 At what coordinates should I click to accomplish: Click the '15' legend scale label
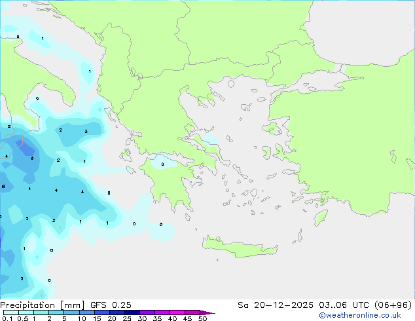click(x=97, y=318)
